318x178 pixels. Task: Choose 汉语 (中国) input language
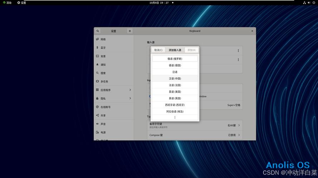(175, 79)
